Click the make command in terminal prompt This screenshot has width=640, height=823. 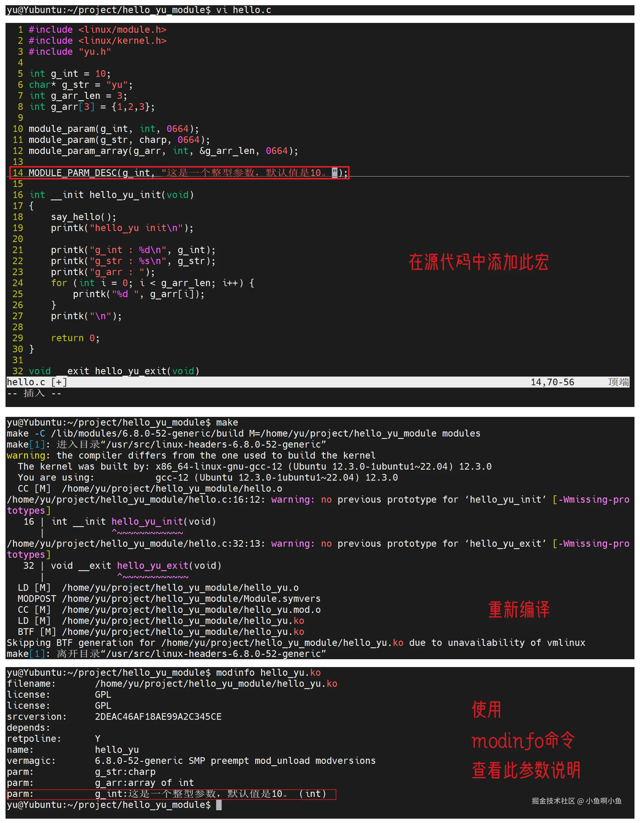click(227, 422)
